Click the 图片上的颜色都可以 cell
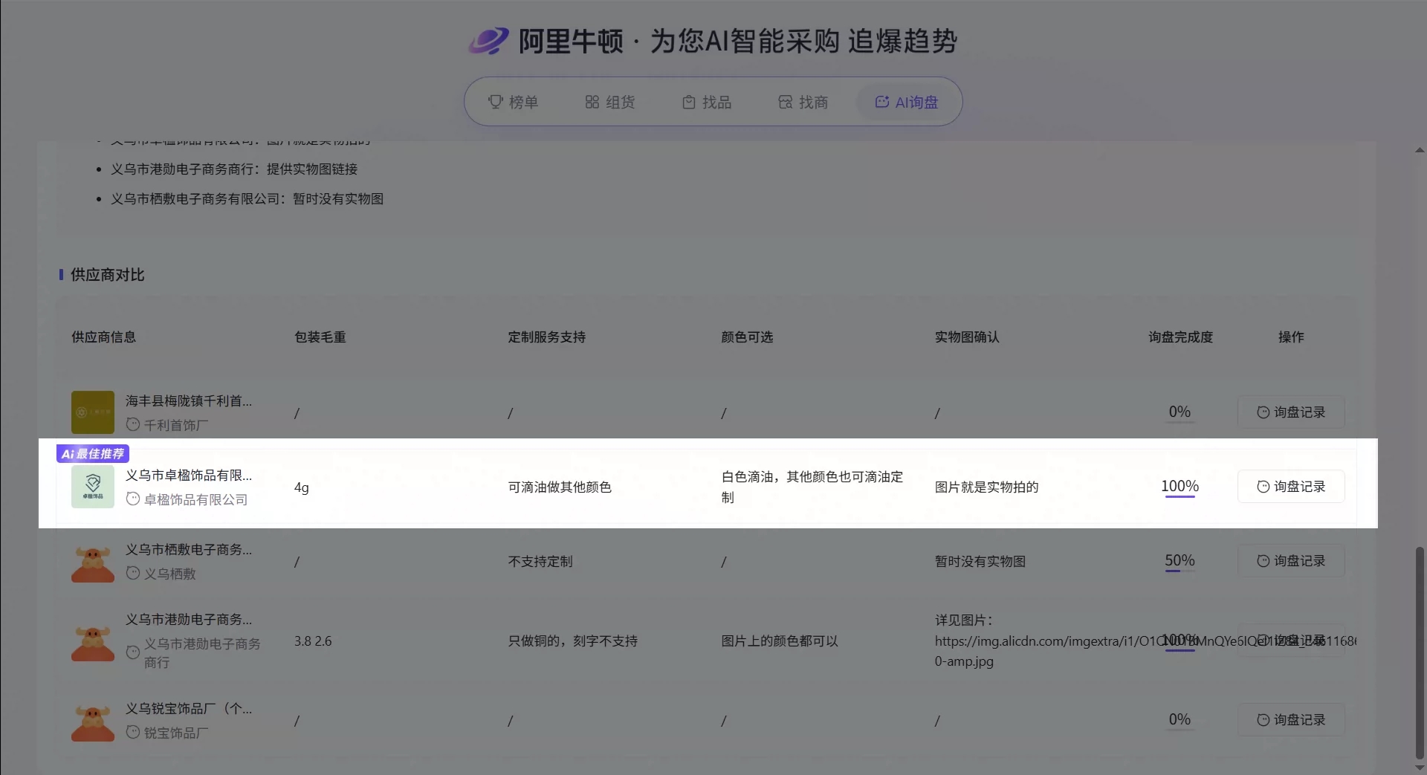The width and height of the screenshot is (1427, 775). 780,641
